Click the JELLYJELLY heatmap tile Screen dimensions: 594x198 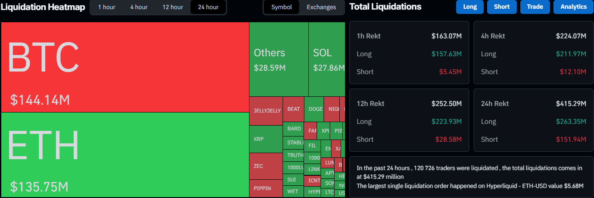[x=266, y=111]
